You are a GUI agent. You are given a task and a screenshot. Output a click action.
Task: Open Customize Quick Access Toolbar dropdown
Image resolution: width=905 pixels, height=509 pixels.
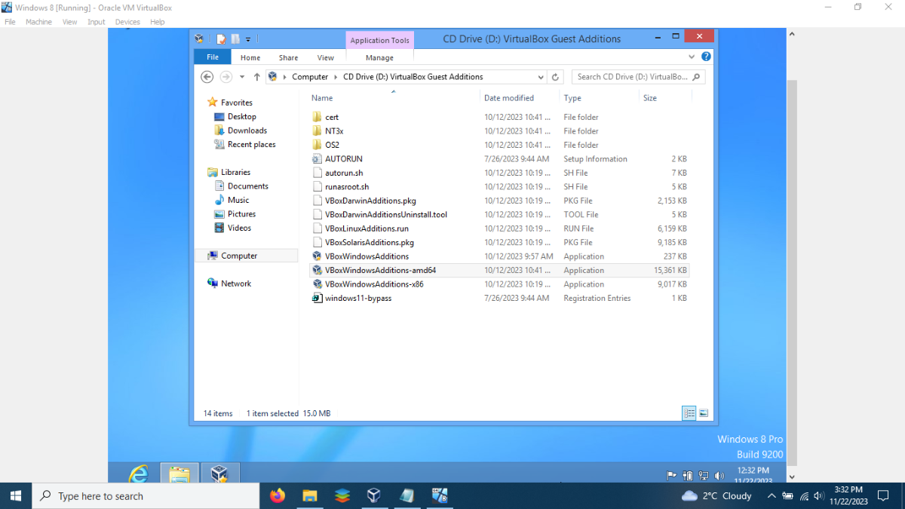[248, 38]
